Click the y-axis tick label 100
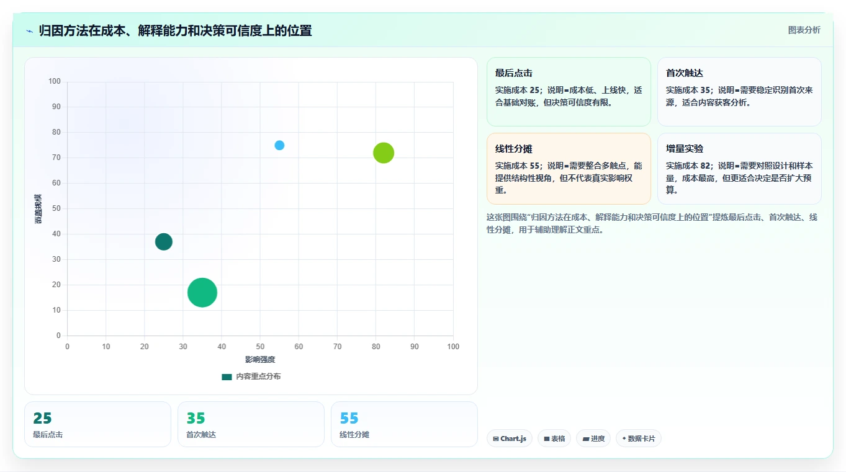 55,81
